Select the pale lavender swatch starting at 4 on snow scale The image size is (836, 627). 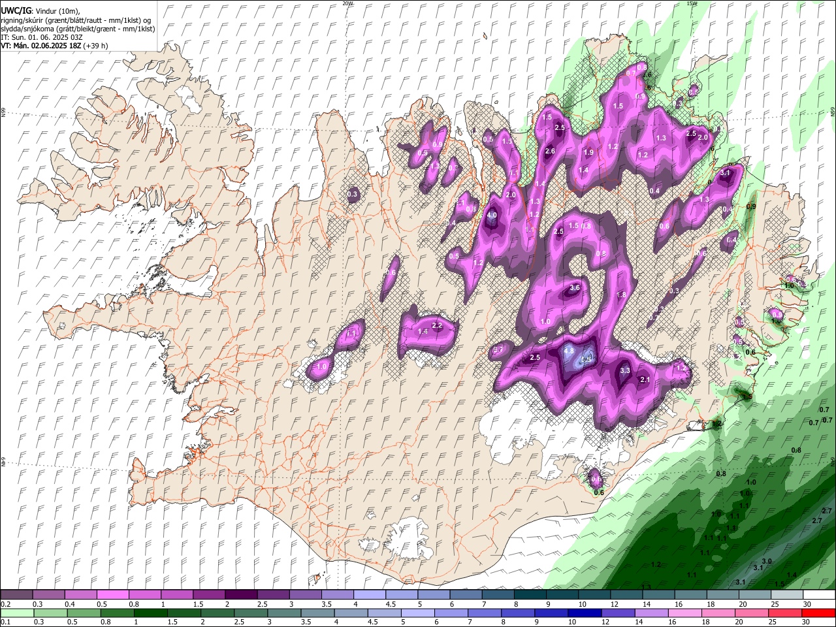369,595
